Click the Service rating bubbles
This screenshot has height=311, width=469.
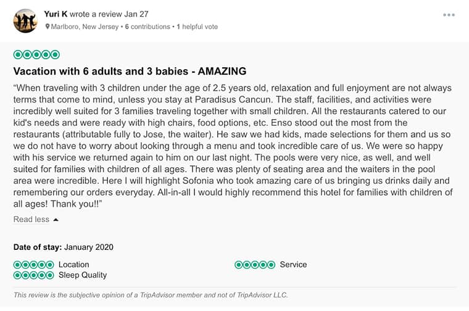pyautogui.click(x=255, y=265)
